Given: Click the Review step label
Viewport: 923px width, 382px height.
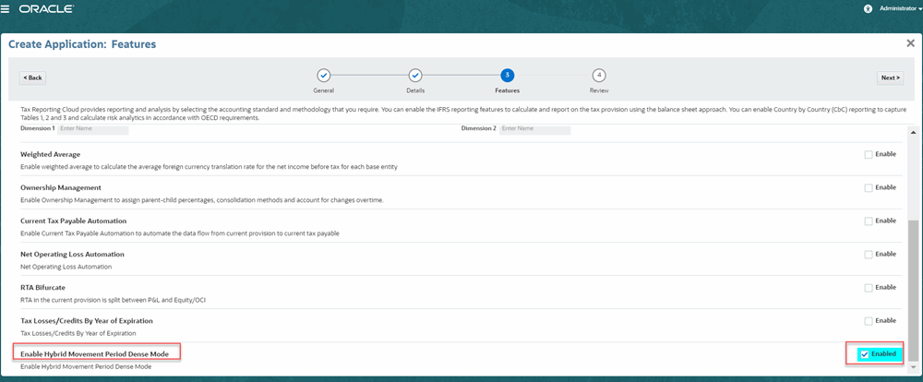Looking at the screenshot, I should [x=599, y=90].
